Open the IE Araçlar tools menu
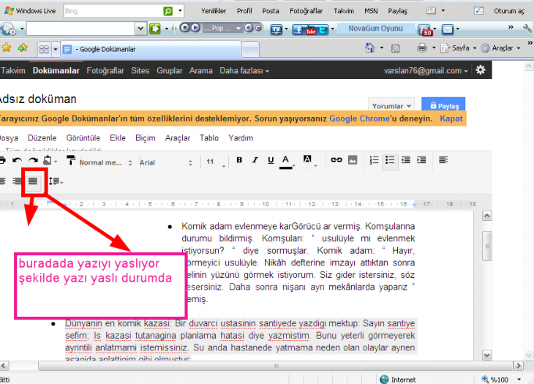 [x=500, y=48]
